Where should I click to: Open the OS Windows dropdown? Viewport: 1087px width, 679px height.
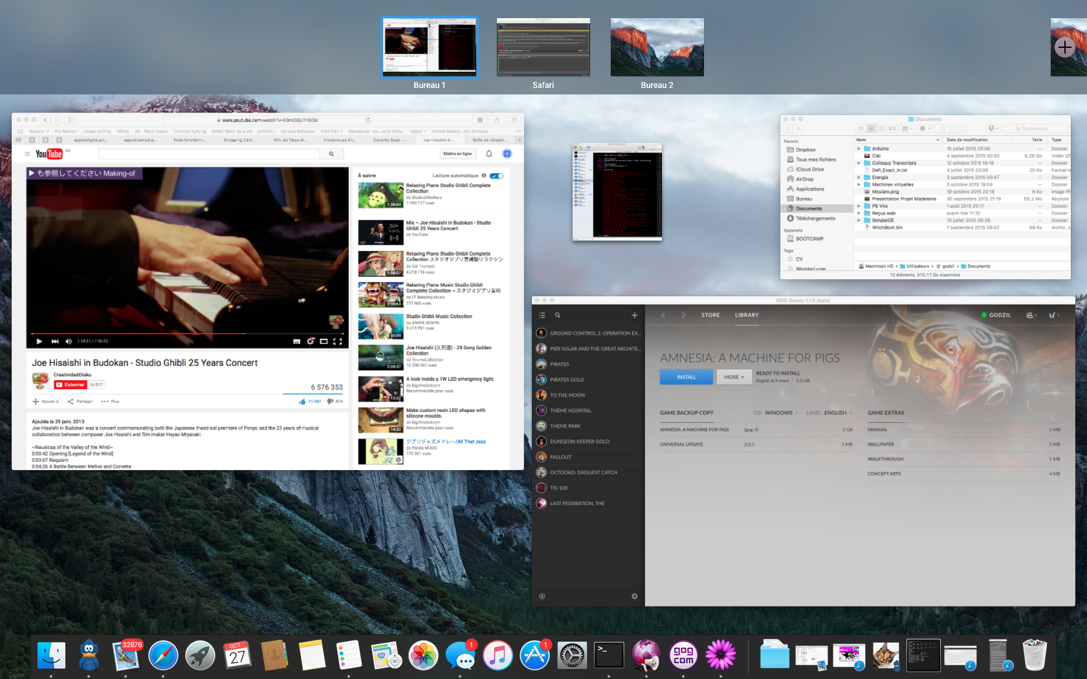click(781, 413)
